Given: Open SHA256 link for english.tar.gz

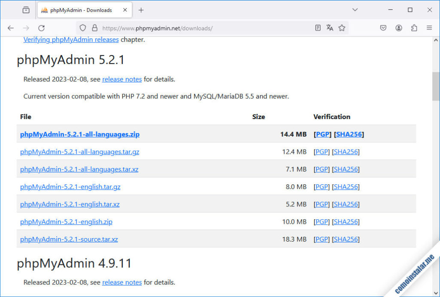Looking at the screenshot, I should [346, 187].
